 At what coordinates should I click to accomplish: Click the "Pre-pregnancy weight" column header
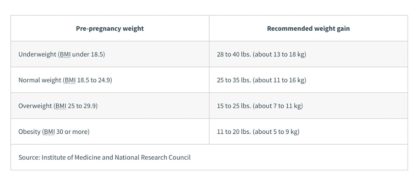(110, 29)
